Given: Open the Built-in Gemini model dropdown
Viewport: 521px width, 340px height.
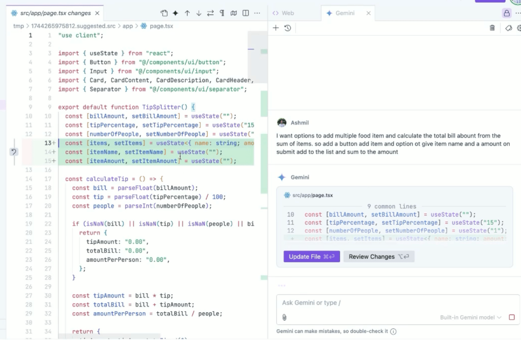Looking at the screenshot, I should pyautogui.click(x=471, y=317).
